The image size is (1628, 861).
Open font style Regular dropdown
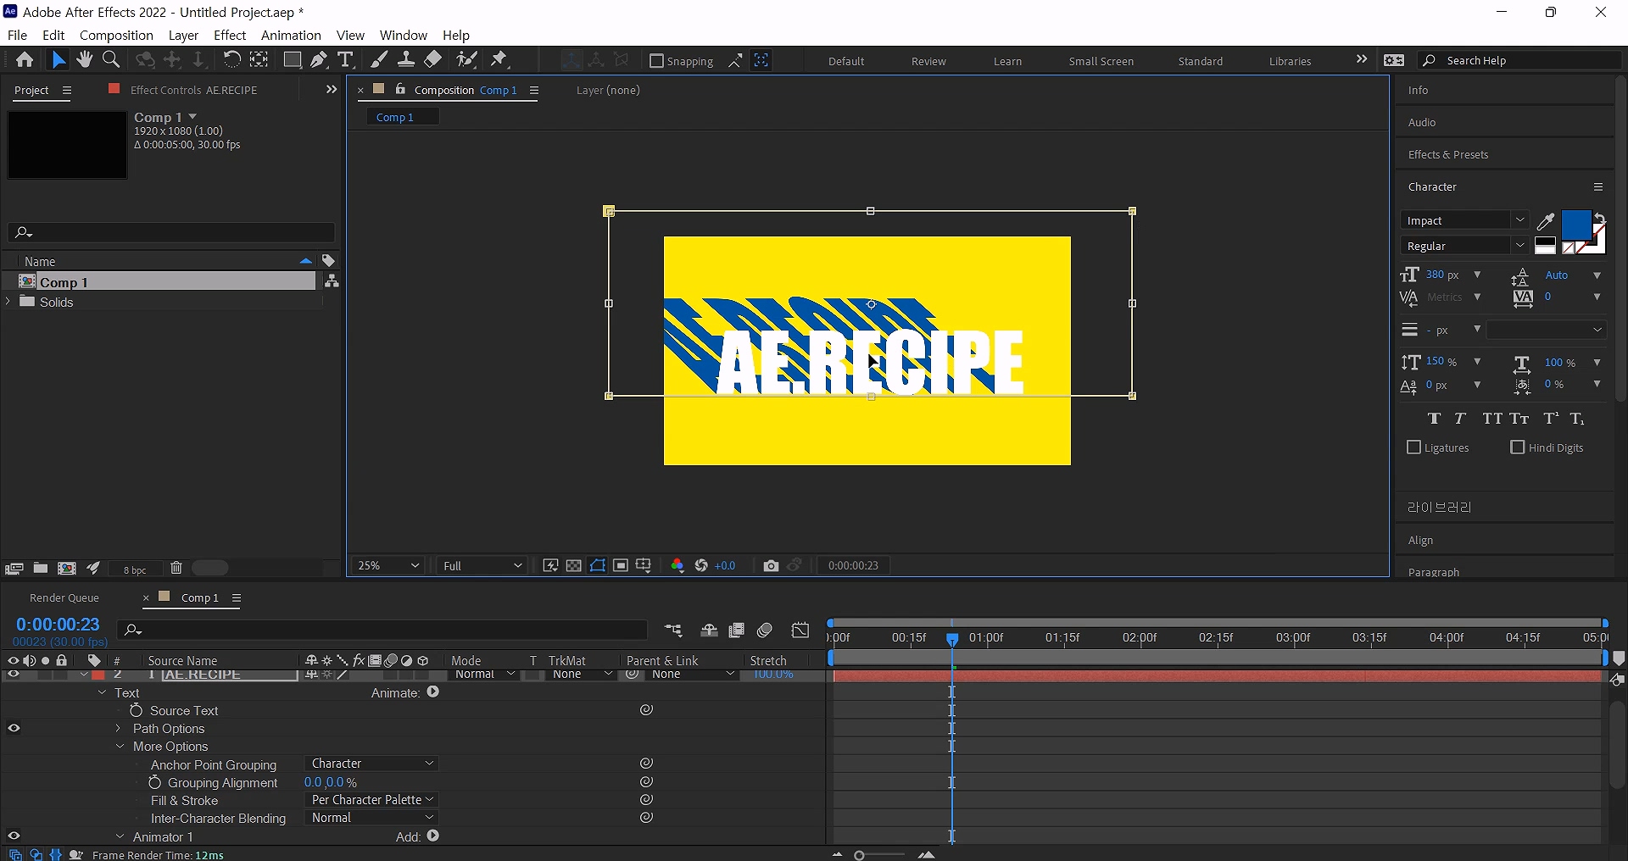[x=1464, y=246]
